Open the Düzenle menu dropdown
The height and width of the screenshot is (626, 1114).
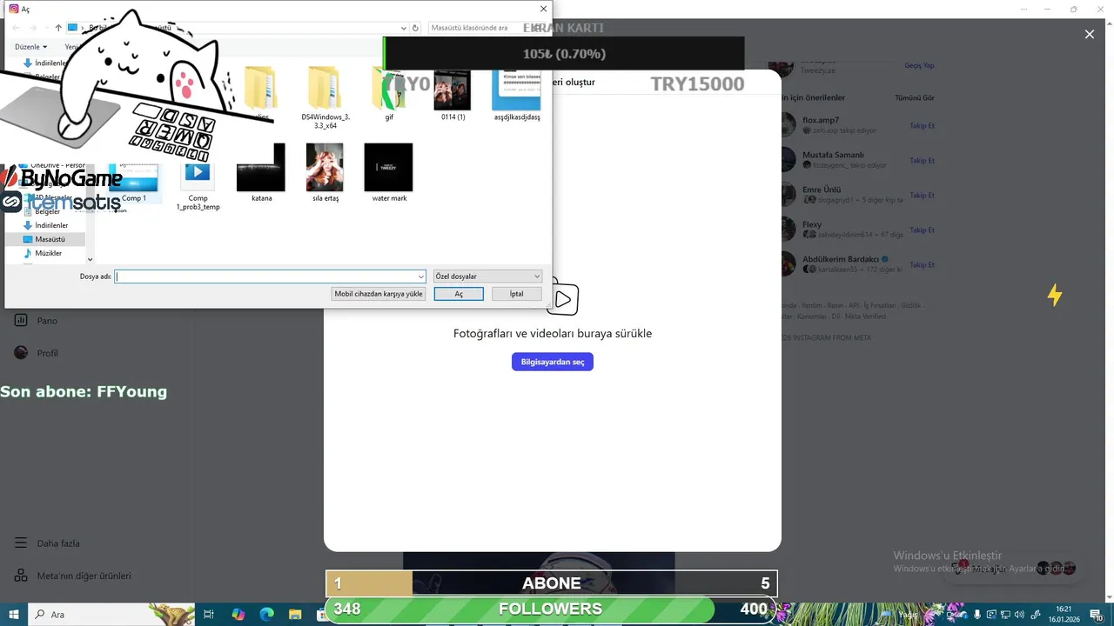[x=31, y=47]
